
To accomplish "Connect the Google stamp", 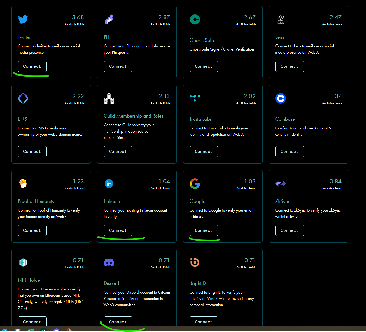I will coord(204,230).
